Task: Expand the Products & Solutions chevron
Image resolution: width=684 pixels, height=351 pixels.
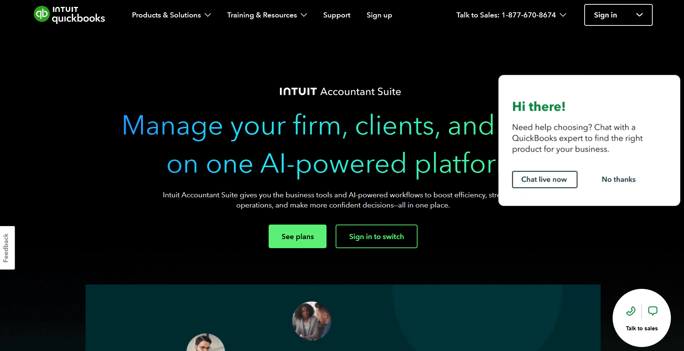Action: [x=208, y=15]
